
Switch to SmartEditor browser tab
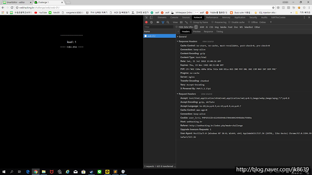click(x=17, y=3)
